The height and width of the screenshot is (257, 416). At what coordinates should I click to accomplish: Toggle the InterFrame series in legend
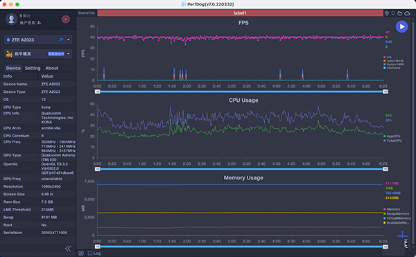click(x=392, y=68)
